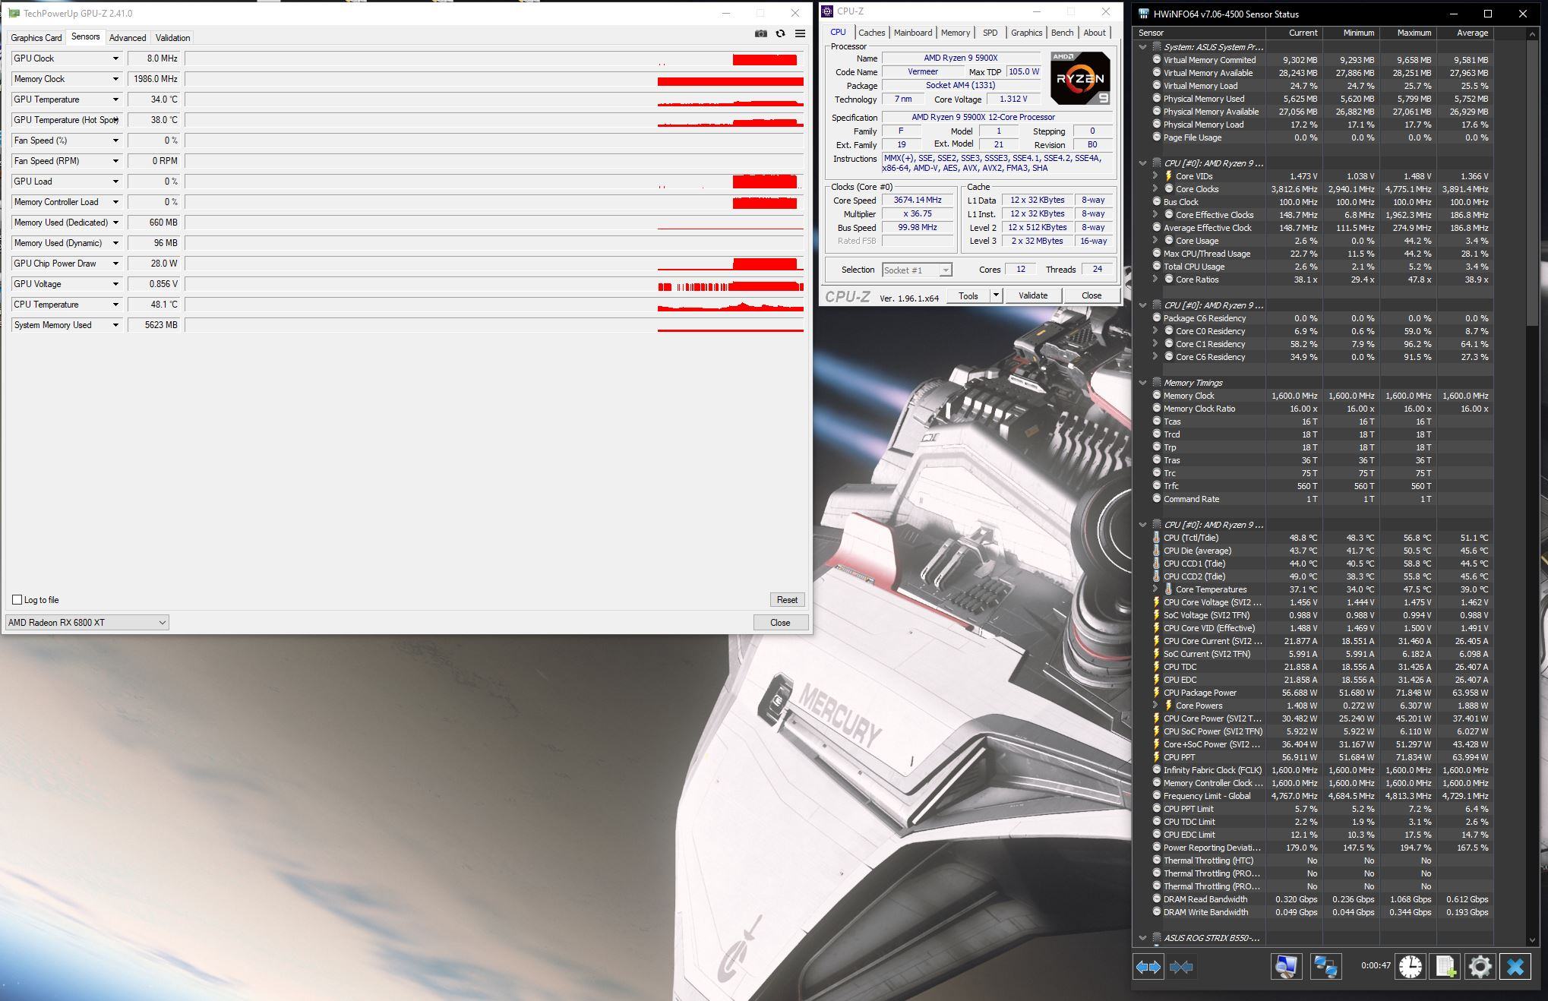Open the CPU-Z Tools dropdown arrow
This screenshot has width=1548, height=1001.
click(996, 295)
